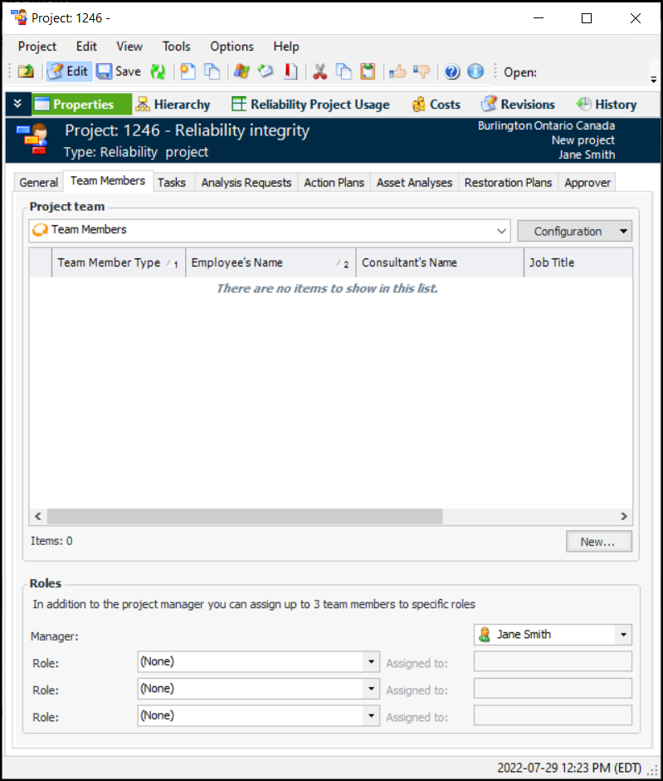Switch to Hierarchy view
The width and height of the screenshot is (663, 781).
pyautogui.click(x=173, y=104)
